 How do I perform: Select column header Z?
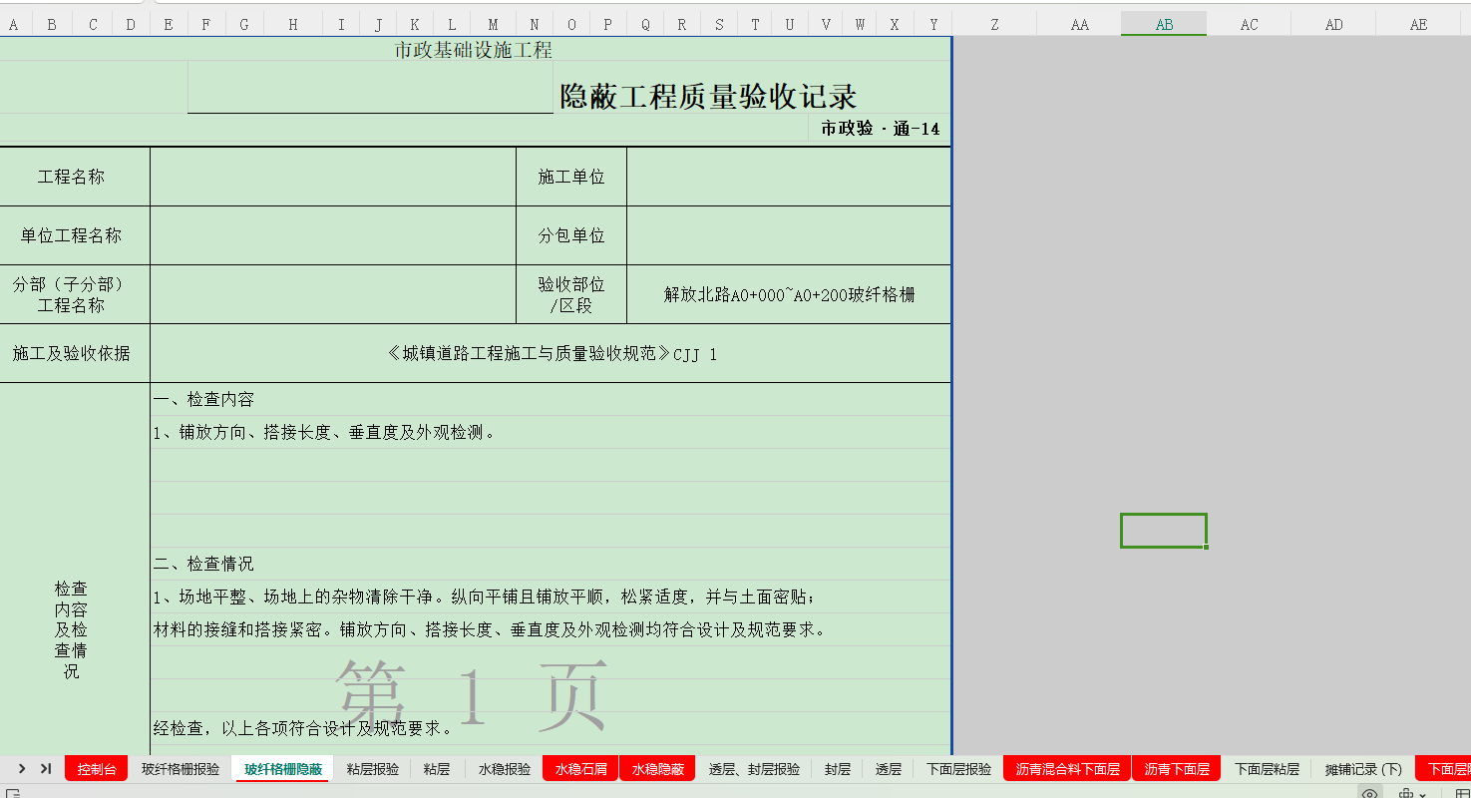[x=994, y=25]
